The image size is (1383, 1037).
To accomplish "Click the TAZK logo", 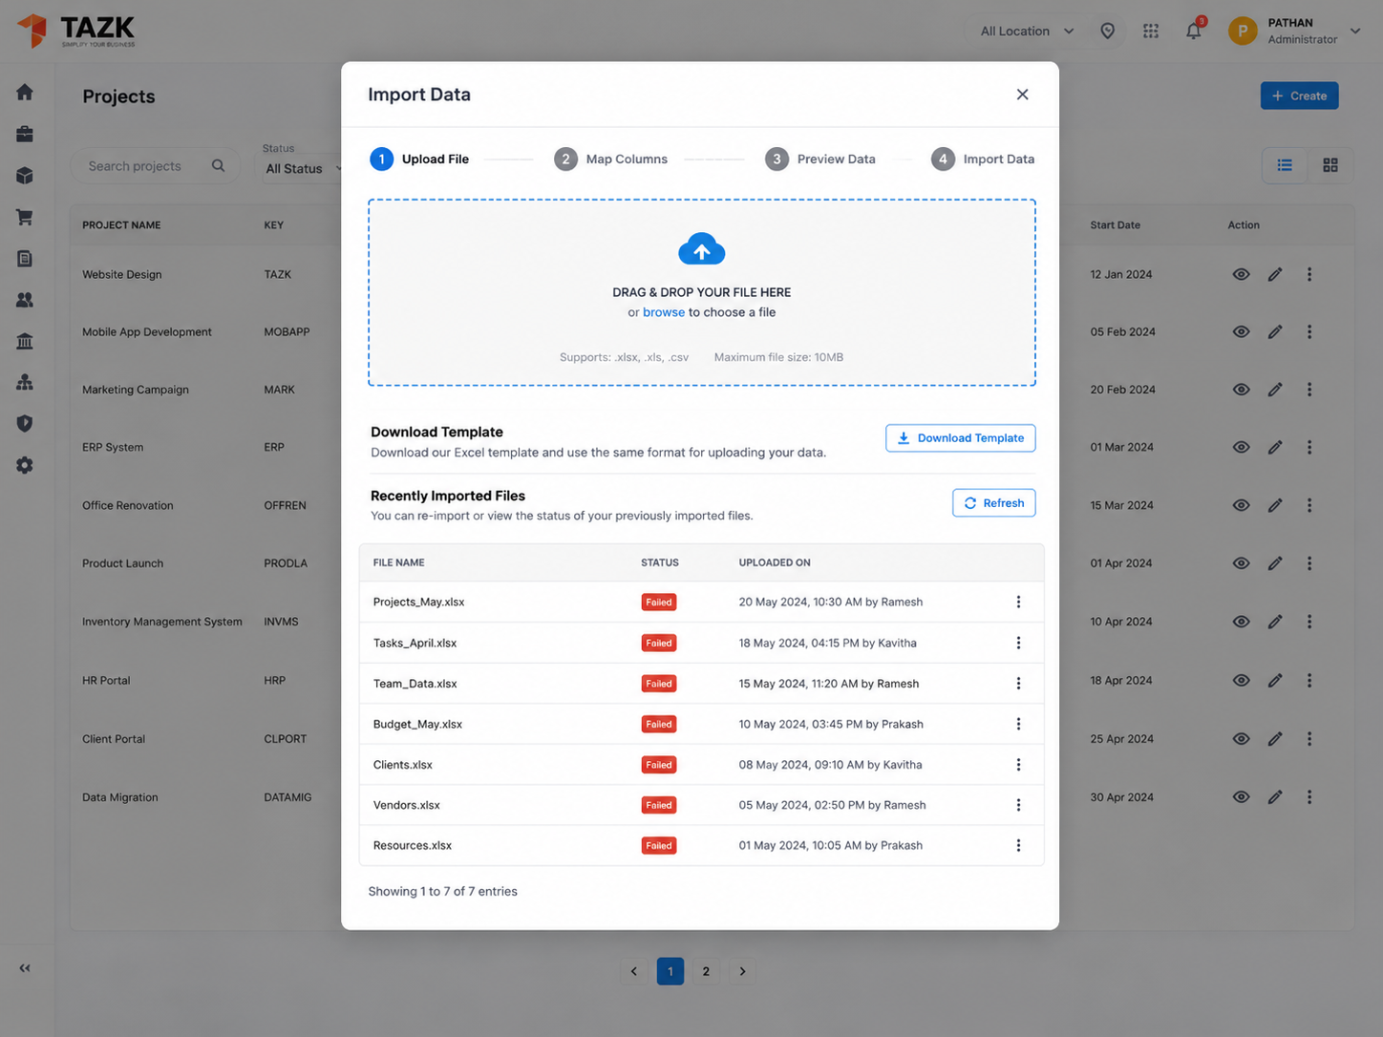I will tap(76, 31).
